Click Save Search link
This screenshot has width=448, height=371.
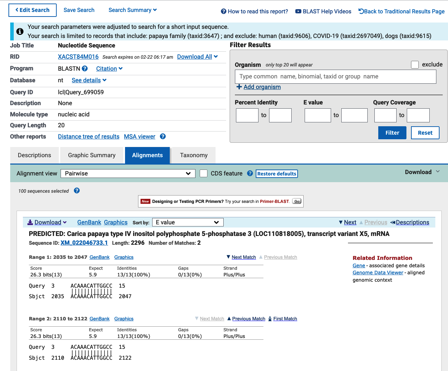coord(79,10)
